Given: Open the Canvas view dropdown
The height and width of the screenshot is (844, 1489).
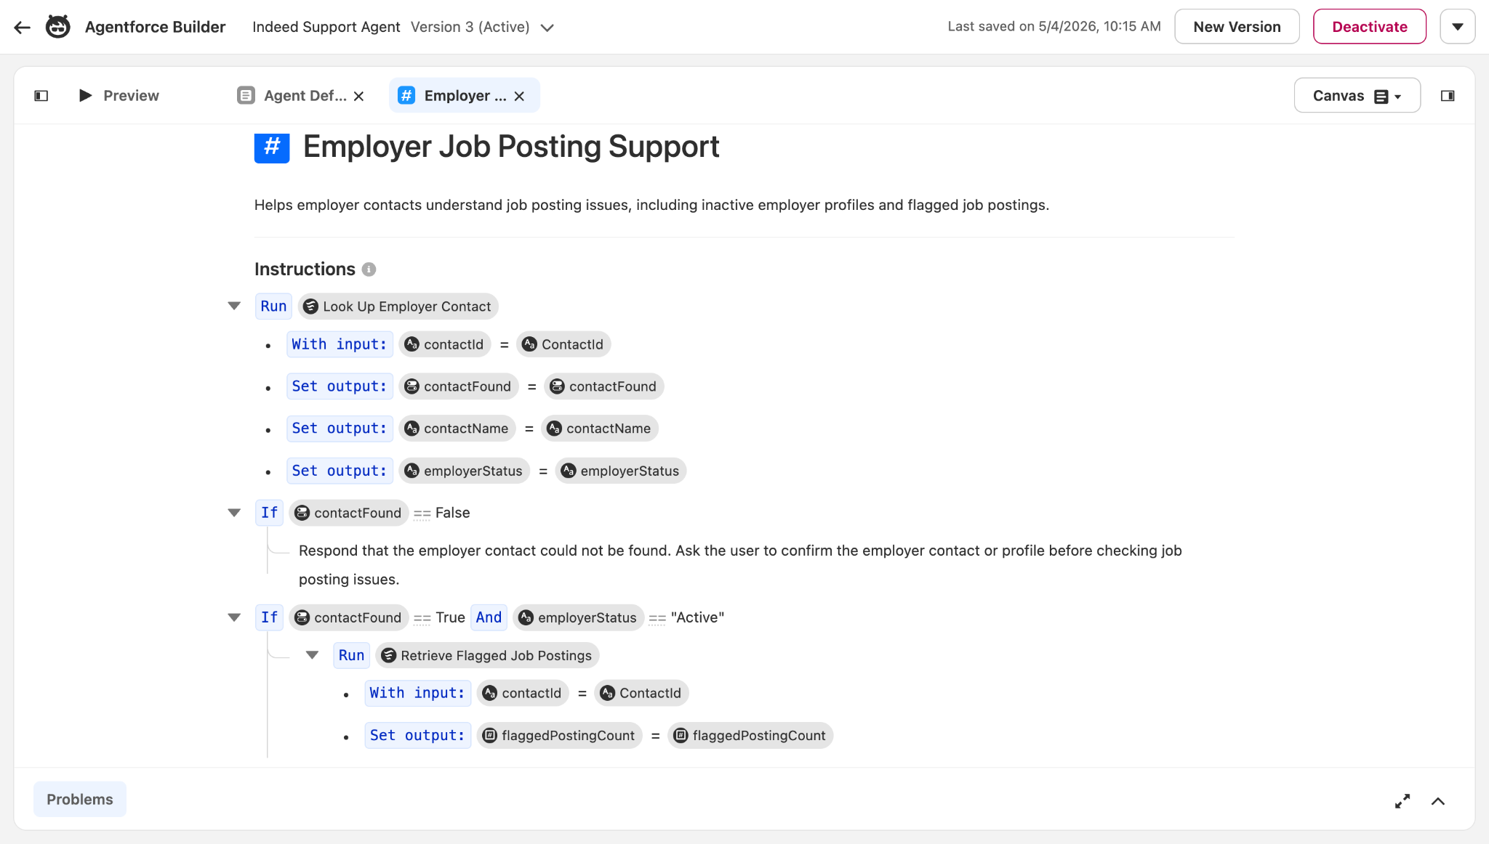Looking at the screenshot, I should (1357, 96).
